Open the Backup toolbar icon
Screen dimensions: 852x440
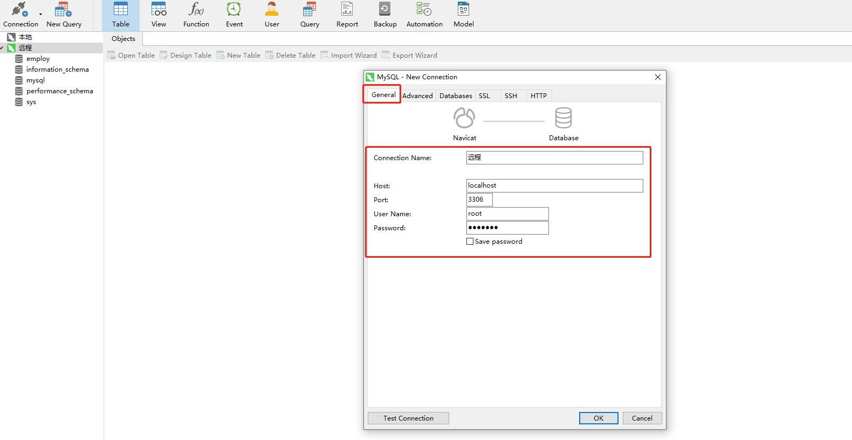point(385,15)
